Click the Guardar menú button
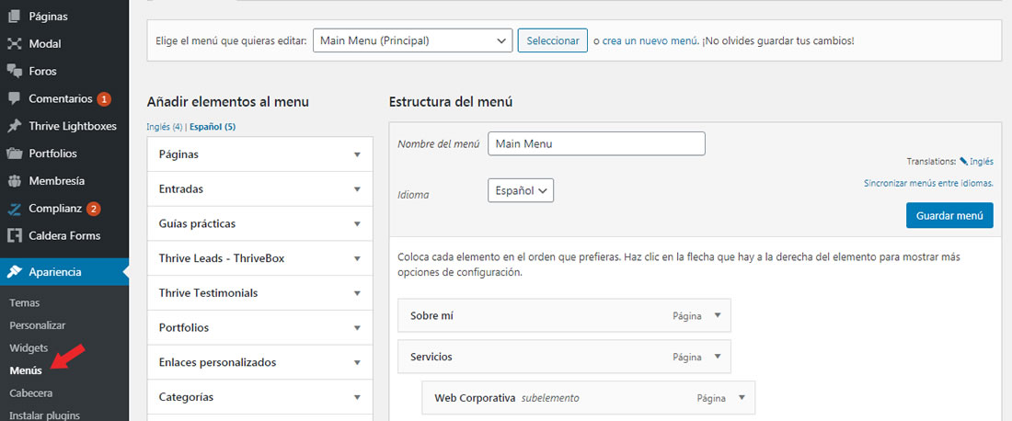 pyautogui.click(x=949, y=215)
